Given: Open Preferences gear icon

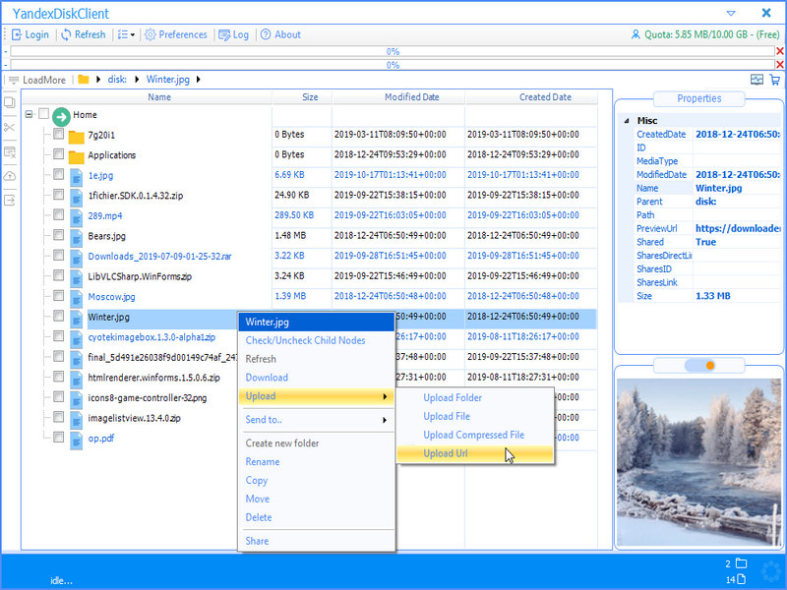Looking at the screenshot, I should 151,34.
